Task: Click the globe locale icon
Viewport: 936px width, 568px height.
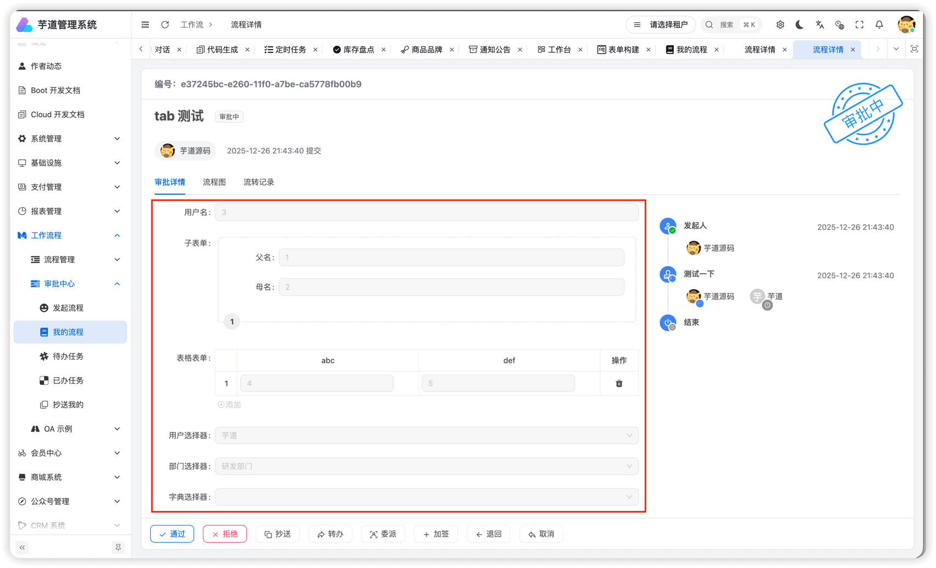Action: click(x=839, y=24)
